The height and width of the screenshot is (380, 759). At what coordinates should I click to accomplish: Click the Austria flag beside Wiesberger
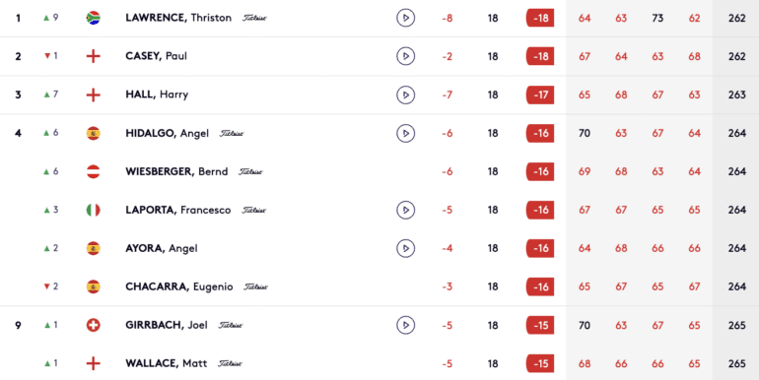click(93, 171)
